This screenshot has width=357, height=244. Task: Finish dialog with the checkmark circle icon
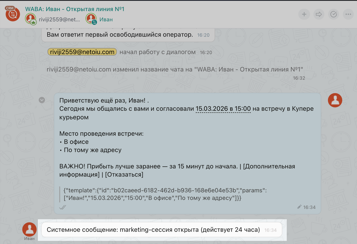[333, 14]
